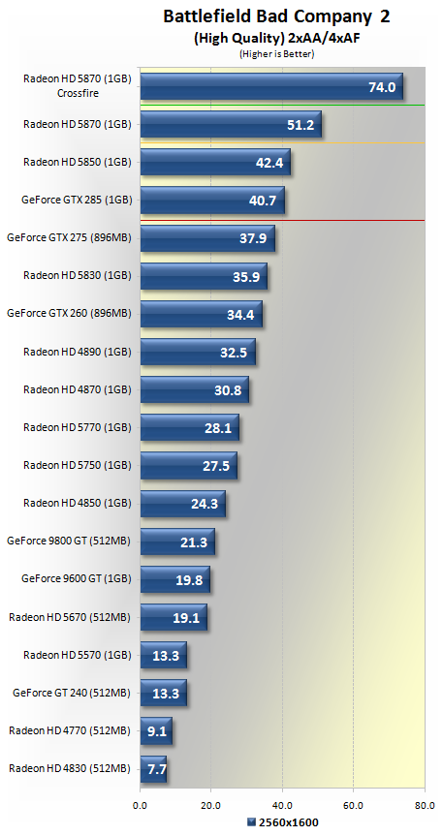Select the 21.3 bar value
443x836 pixels.
pos(195,542)
